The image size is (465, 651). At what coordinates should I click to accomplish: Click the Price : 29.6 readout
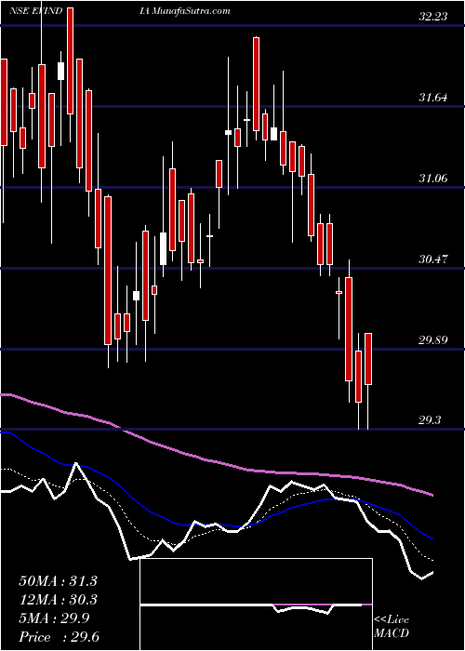[59, 637]
